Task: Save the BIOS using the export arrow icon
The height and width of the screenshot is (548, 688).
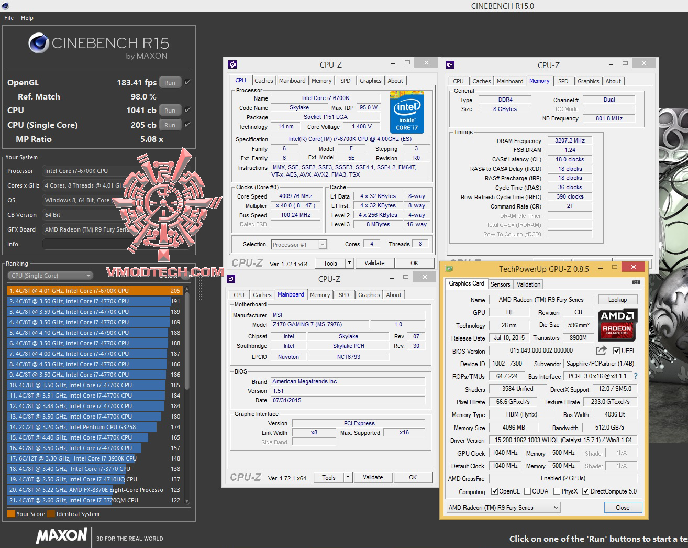Action: coord(601,350)
